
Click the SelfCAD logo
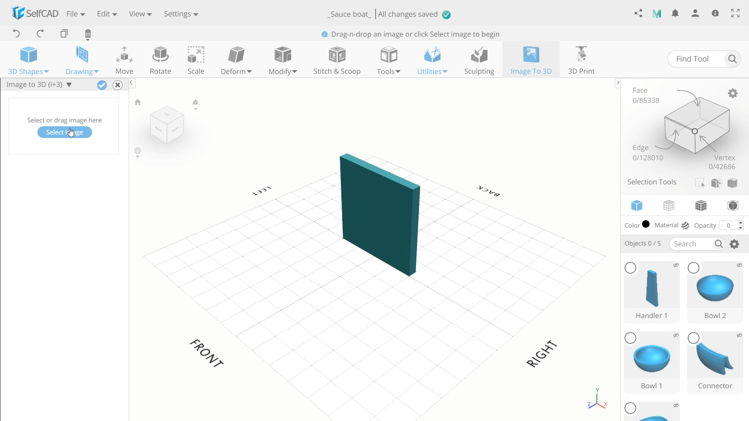(x=35, y=13)
